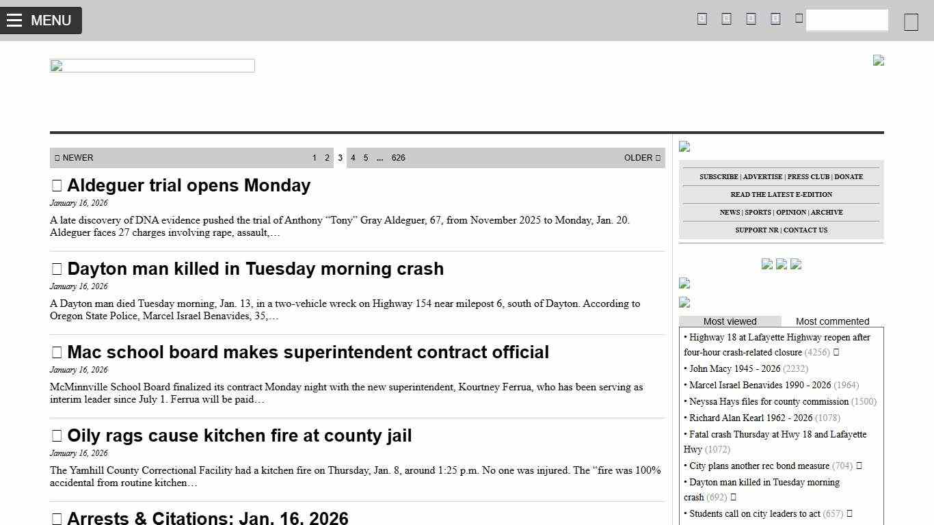Click the second social media icon in header
This screenshot has height=525, width=934.
click(726, 18)
